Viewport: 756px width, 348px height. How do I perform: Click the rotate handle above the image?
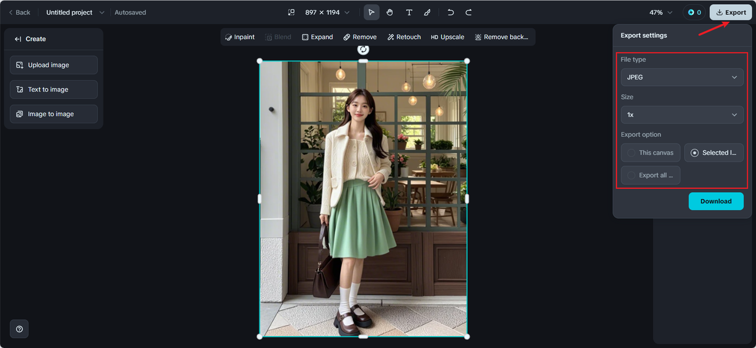pyautogui.click(x=363, y=50)
